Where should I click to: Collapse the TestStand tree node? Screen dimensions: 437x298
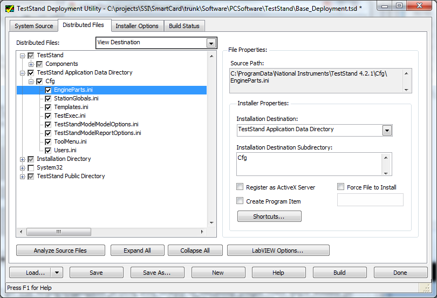coord(22,56)
